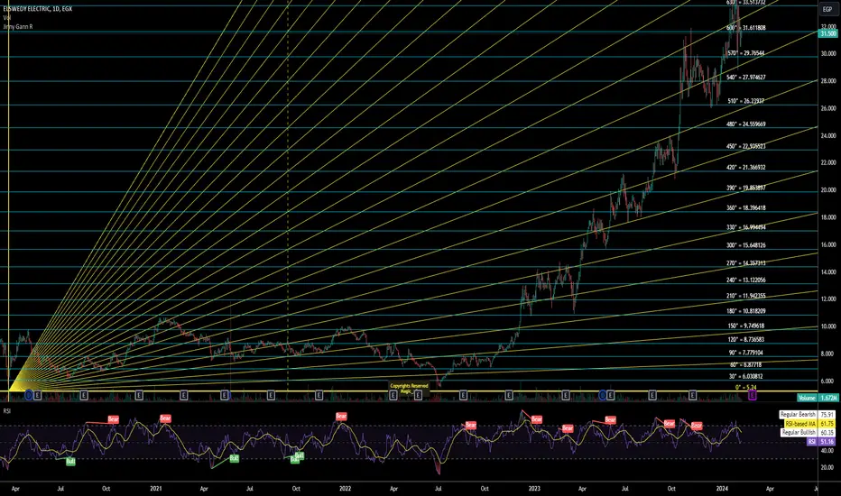Viewport: 841px width, 496px height.
Task: Select the Jimy Gann R indicator legend
Action: pos(18,26)
